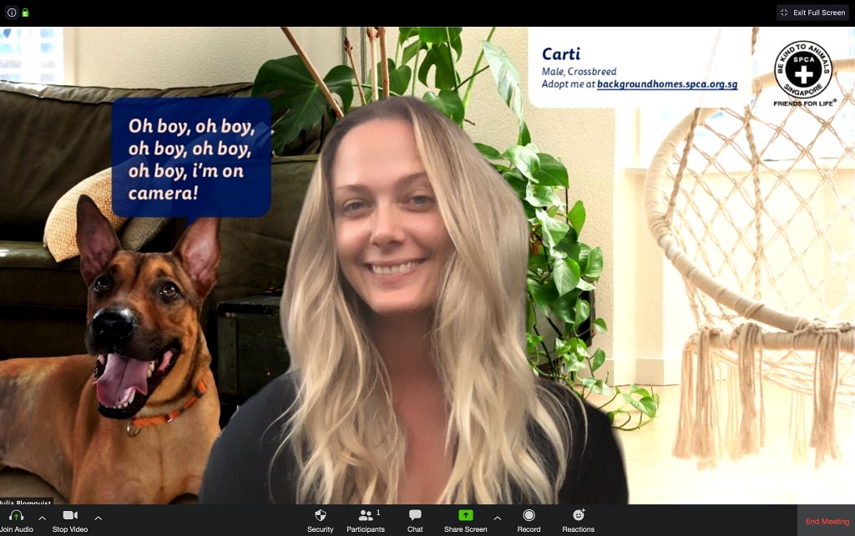
Task: Expand audio options arrow beside Join Audio
Action: 43,518
